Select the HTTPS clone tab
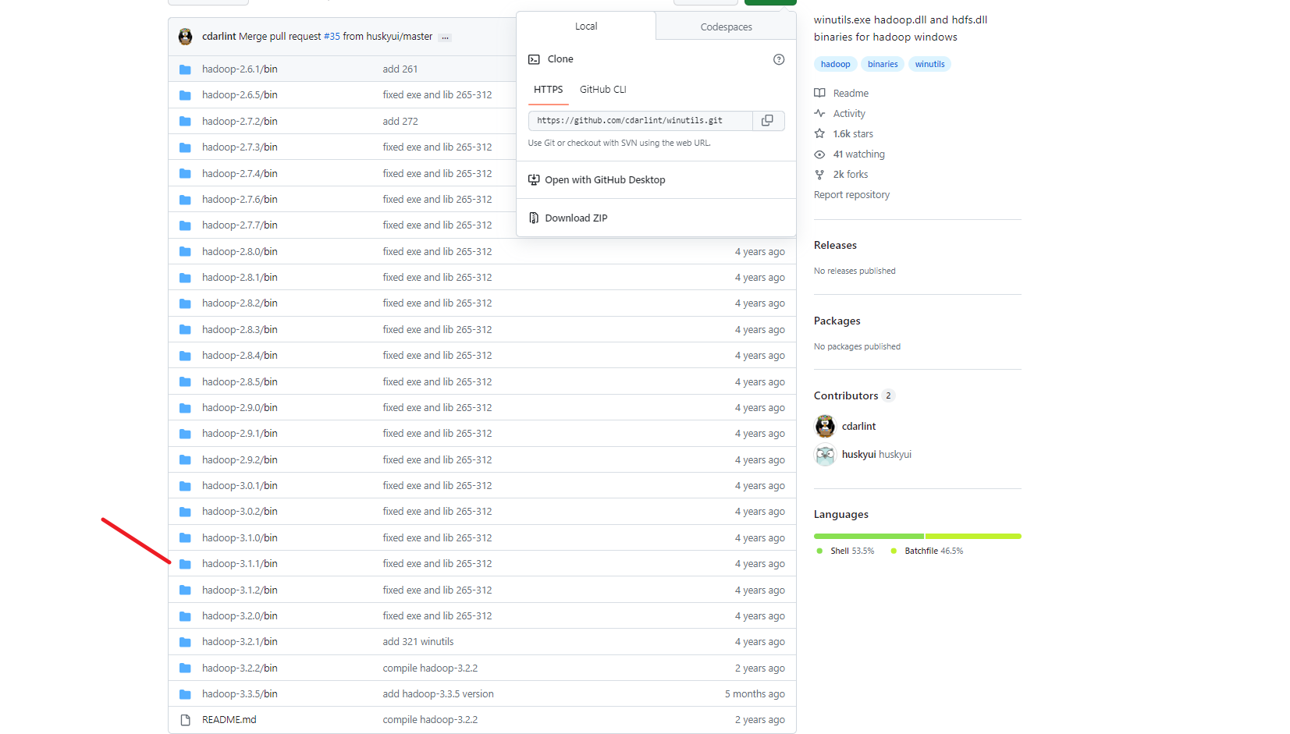The width and height of the screenshot is (1290, 734). pos(549,90)
